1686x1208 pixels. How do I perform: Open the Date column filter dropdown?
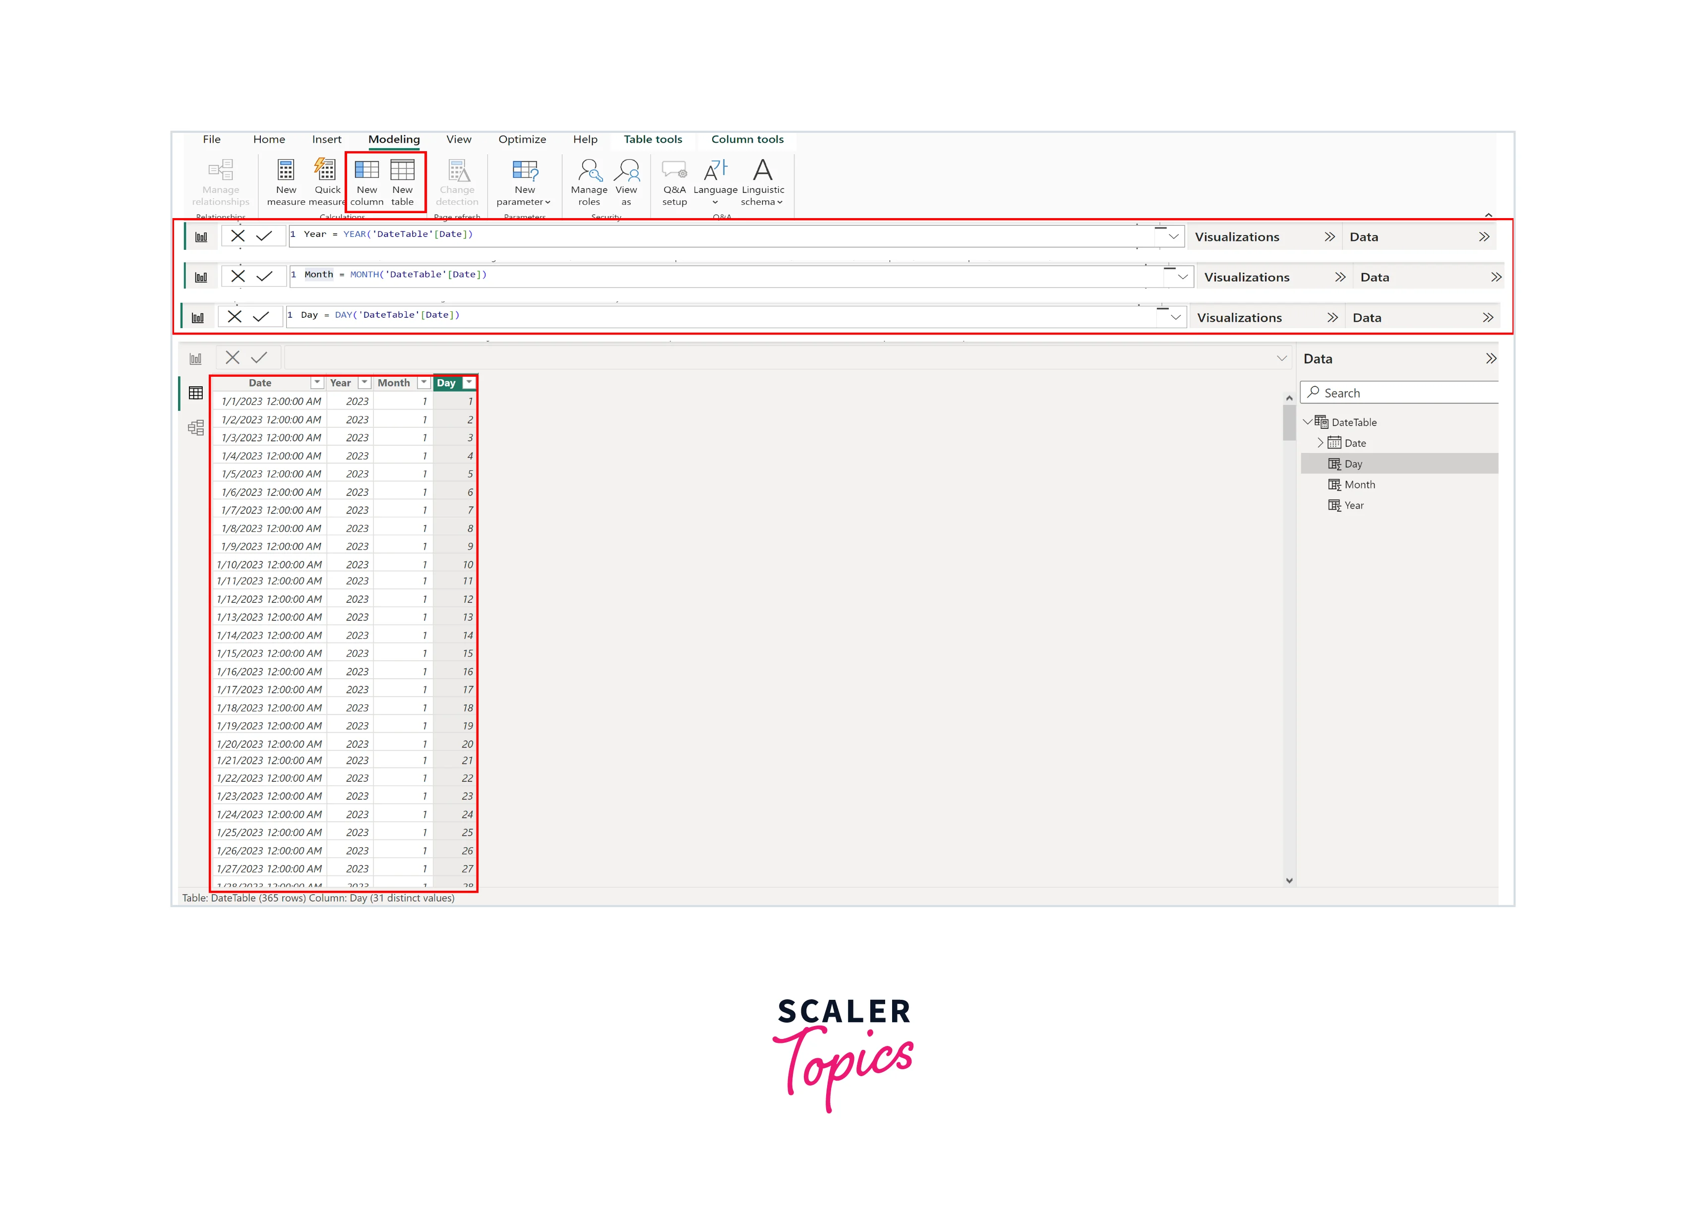click(317, 383)
